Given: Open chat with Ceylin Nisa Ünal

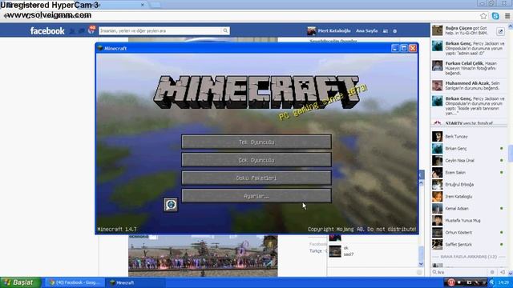Looking at the screenshot, I should click(x=469, y=160).
